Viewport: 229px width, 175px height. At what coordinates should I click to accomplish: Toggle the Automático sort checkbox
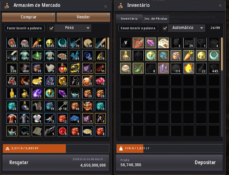coord(165,28)
